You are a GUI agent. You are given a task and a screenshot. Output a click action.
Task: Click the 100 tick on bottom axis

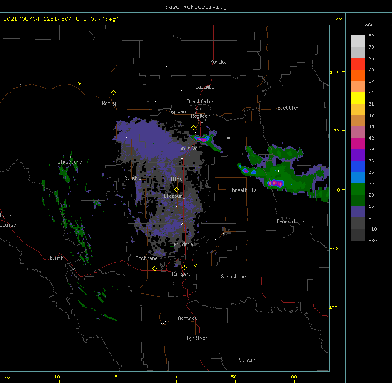pyautogui.click(x=292, y=377)
